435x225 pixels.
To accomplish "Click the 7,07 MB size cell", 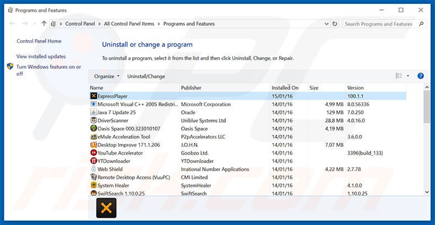I will 334,145.
